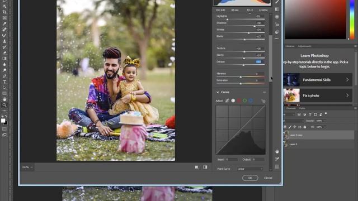Select the Red Eye tool in Camera Raw
This screenshot has width=358, height=201.
277,25
